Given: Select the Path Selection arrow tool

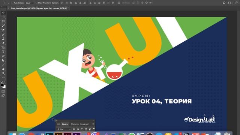Looking at the screenshot, I should click(x=3, y=60).
